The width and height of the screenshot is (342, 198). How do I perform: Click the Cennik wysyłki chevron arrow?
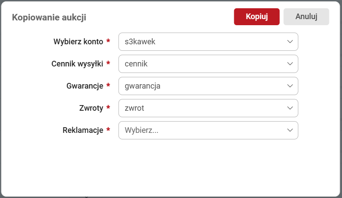(290, 64)
